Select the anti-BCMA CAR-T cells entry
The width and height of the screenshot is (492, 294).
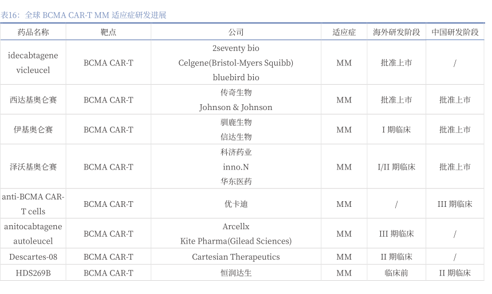[x=33, y=204]
